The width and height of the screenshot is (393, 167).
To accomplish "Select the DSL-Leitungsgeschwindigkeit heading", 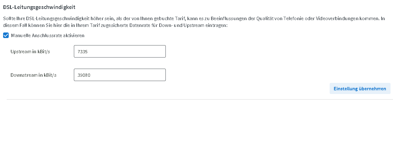I will 39,7.
